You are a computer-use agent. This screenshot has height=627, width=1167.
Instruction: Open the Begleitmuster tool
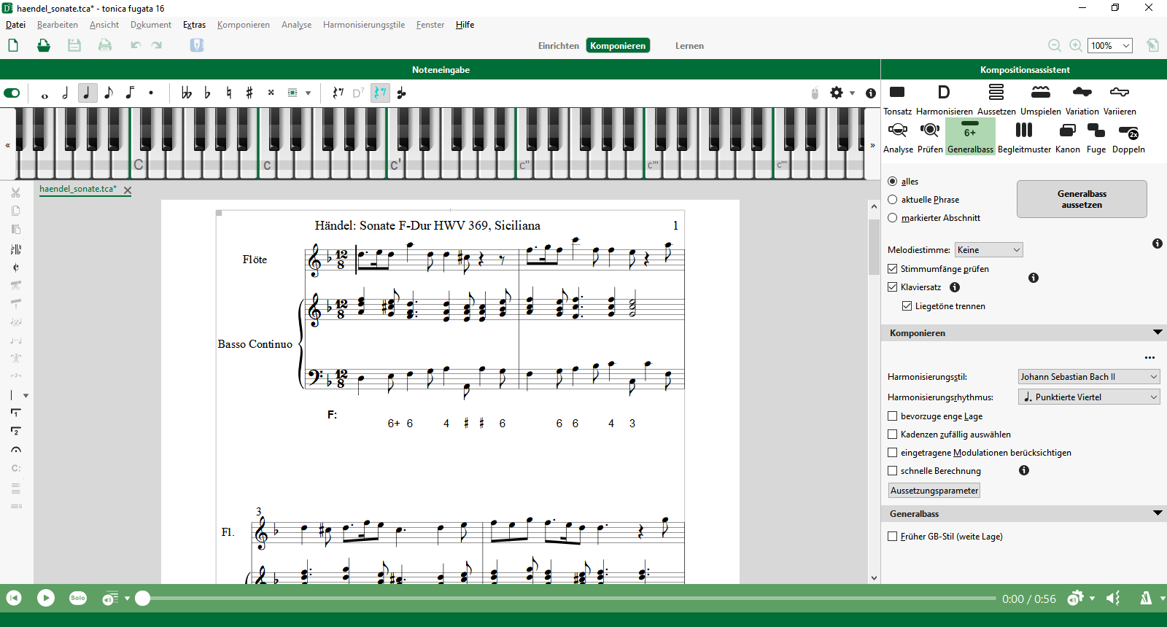click(x=1024, y=137)
